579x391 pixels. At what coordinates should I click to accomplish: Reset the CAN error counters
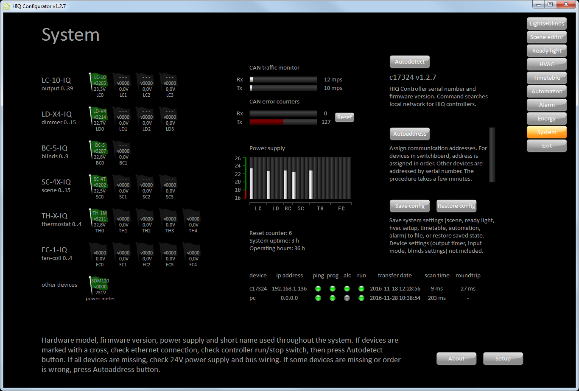pos(344,117)
